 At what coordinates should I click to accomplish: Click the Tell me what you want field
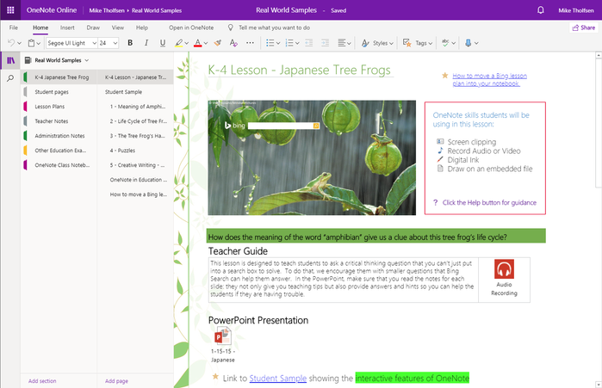click(x=274, y=28)
